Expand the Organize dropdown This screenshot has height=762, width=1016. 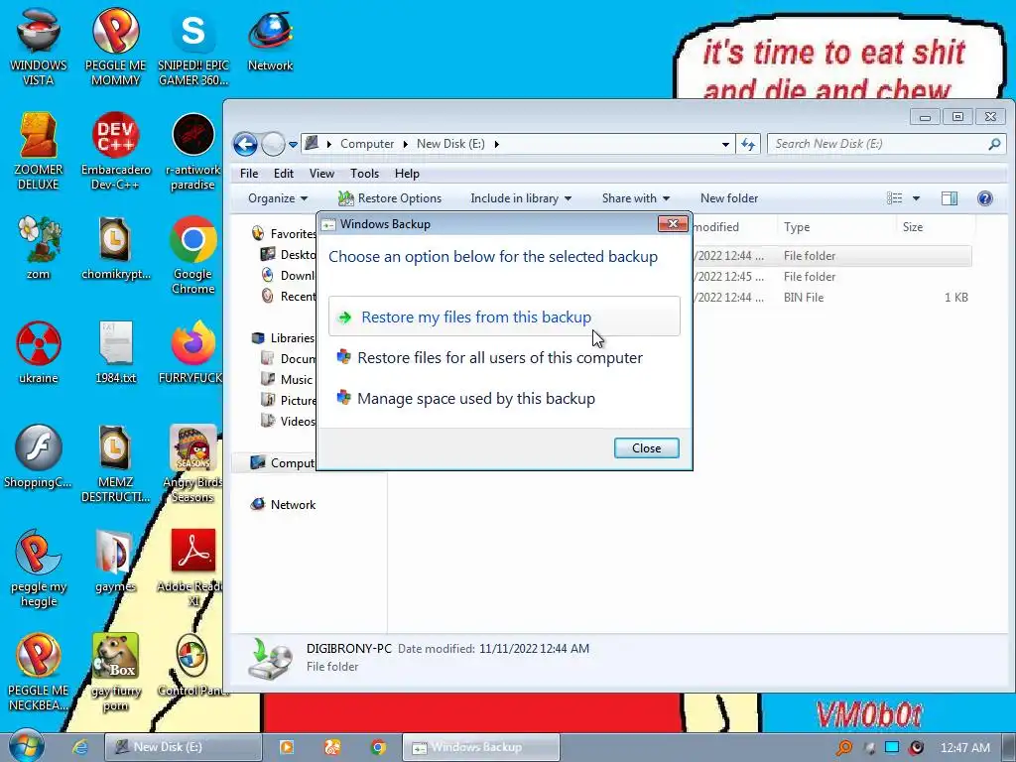[278, 198]
